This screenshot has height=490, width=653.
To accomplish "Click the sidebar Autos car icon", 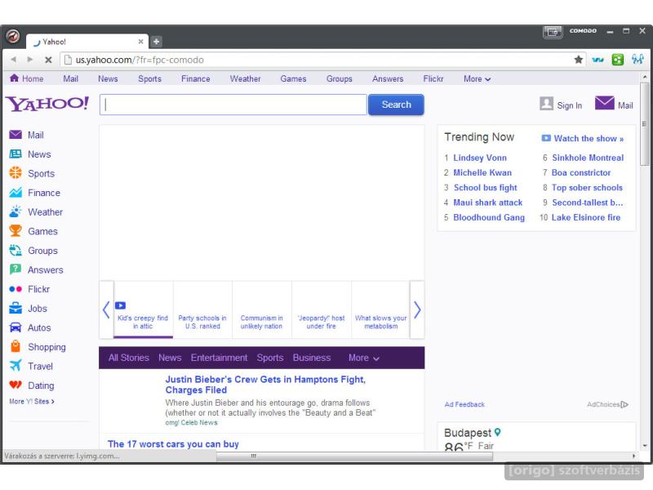I will point(16,327).
